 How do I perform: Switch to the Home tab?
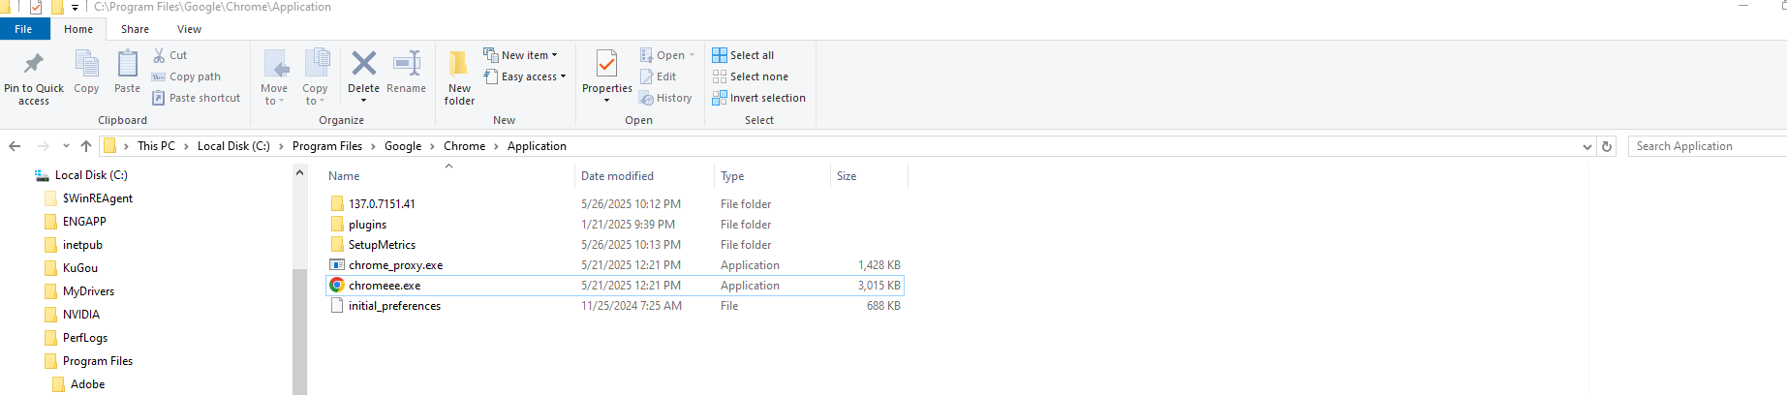click(x=78, y=29)
